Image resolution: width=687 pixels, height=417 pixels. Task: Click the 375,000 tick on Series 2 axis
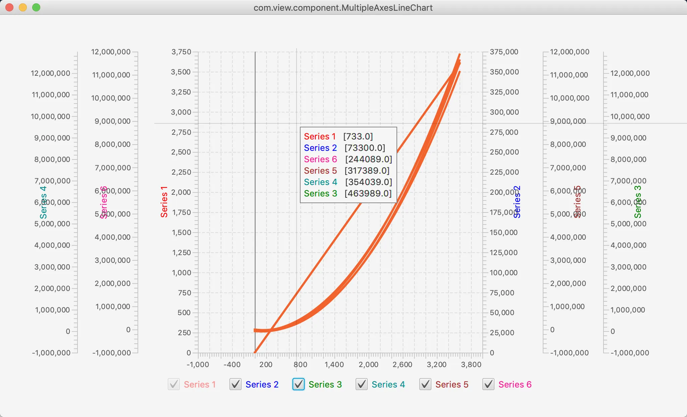pyautogui.click(x=504, y=52)
